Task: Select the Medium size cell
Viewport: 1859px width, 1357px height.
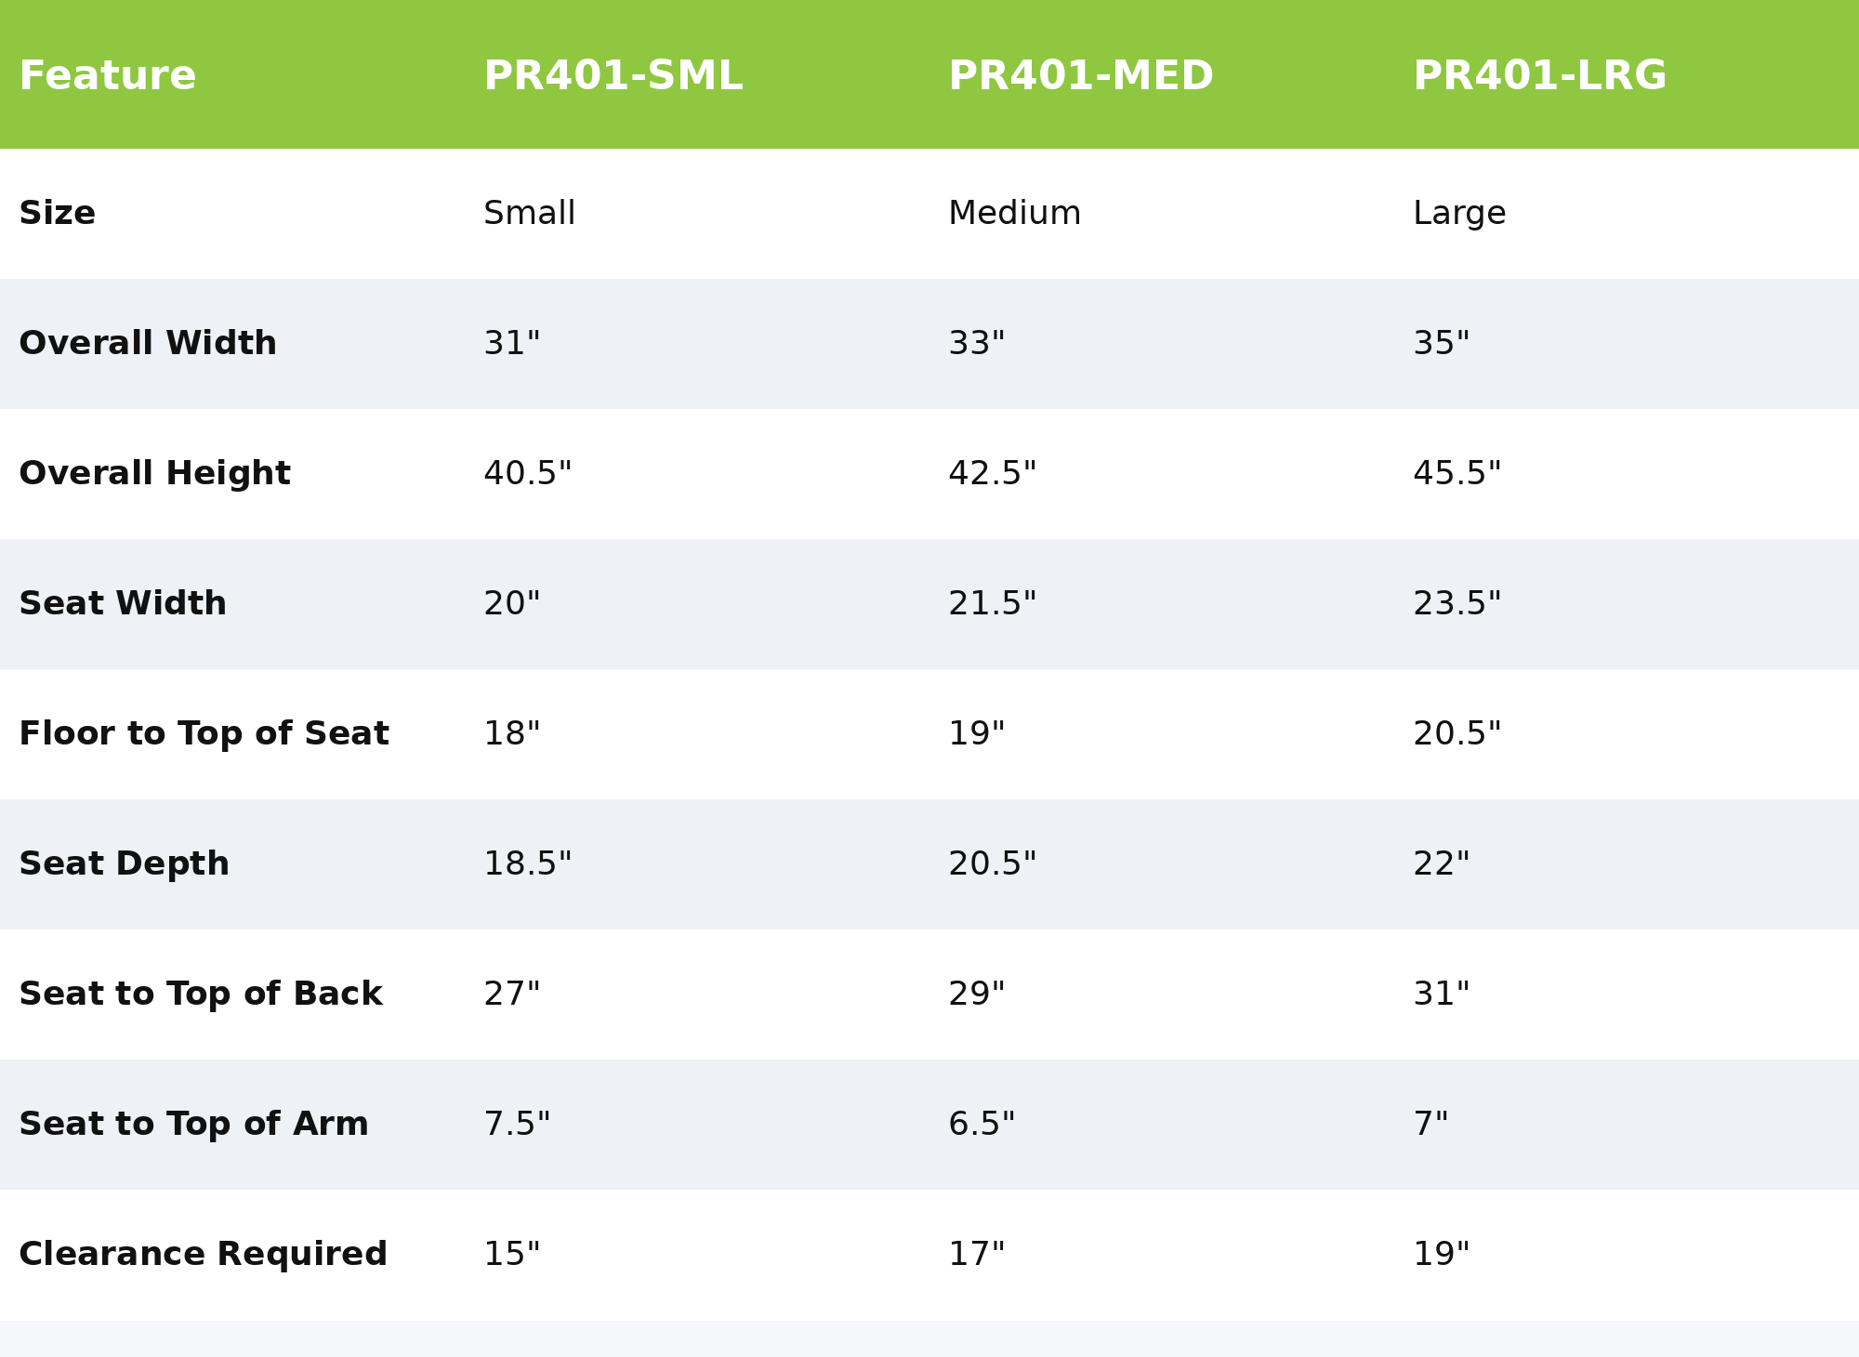Action: (x=1014, y=214)
